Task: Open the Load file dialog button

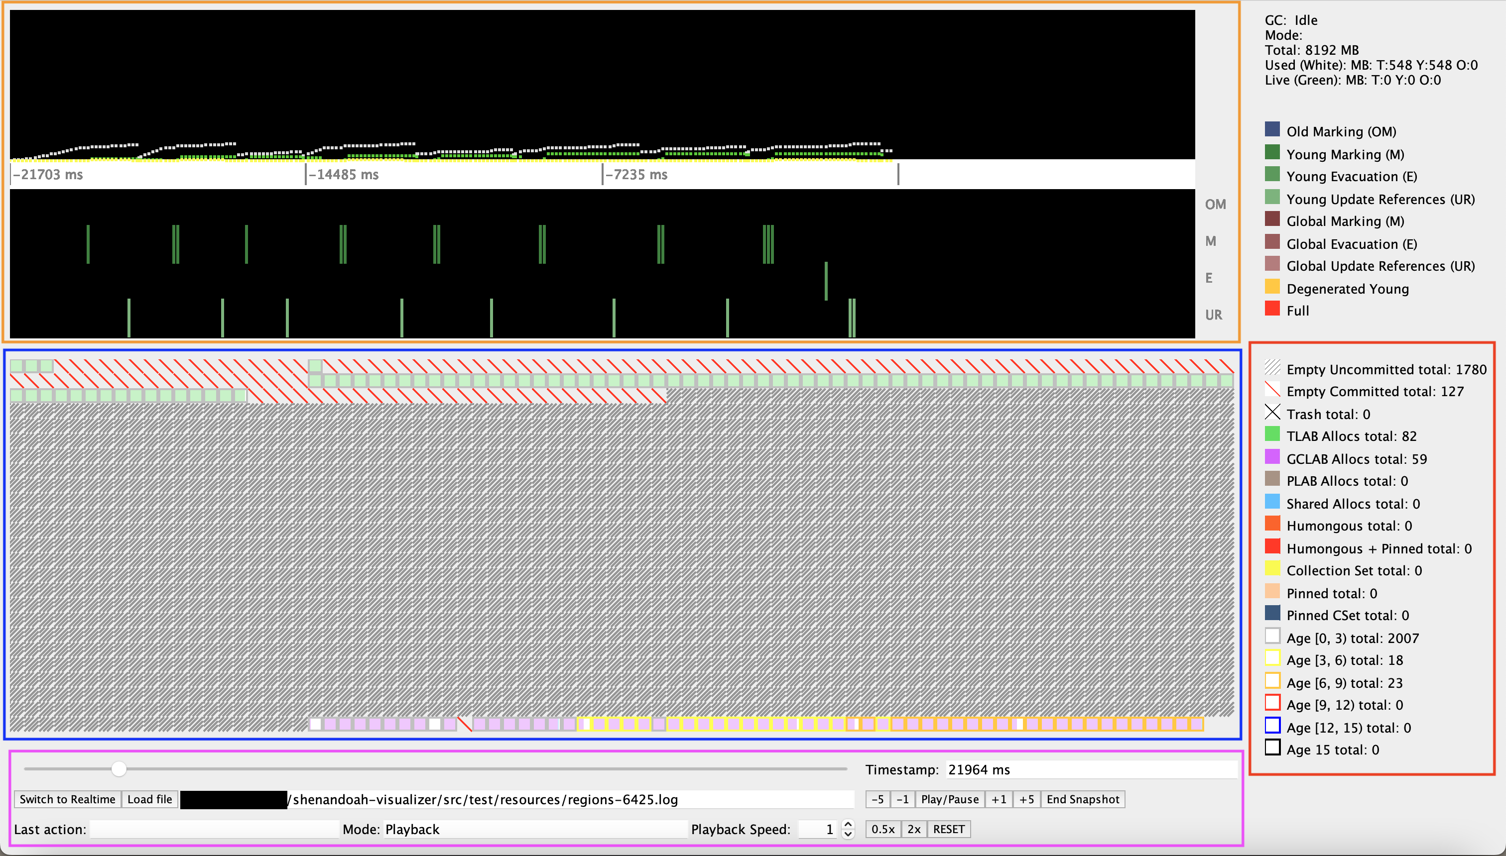Action: click(149, 800)
